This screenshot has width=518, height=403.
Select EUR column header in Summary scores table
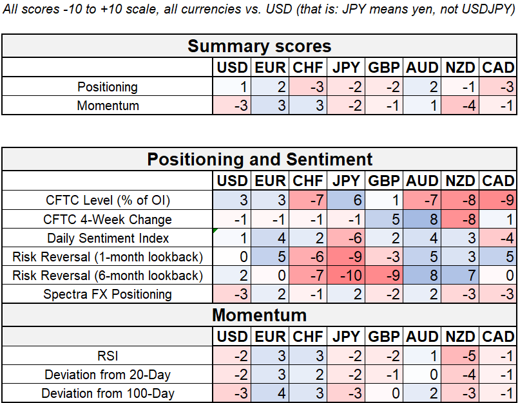coord(270,68)
